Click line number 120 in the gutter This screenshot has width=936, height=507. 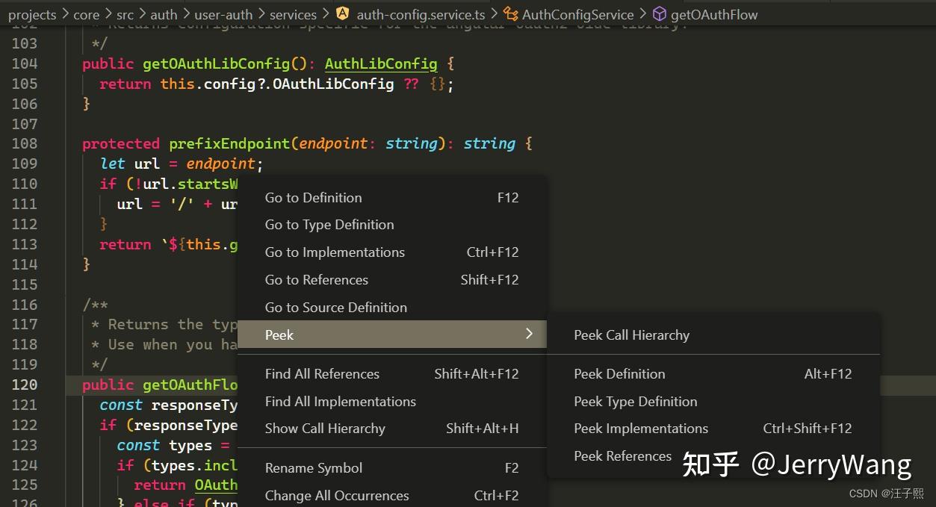(25, 385)
